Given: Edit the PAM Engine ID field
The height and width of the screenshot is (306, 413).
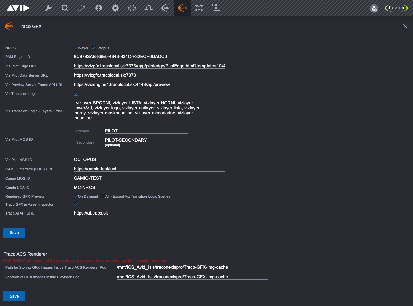Looking at the screenshot, I should click(149, 56).
